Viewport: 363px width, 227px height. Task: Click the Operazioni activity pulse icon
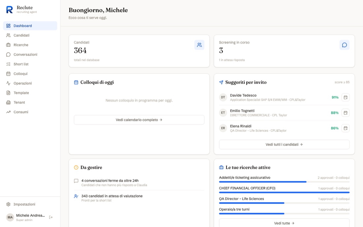coord(8,83)
